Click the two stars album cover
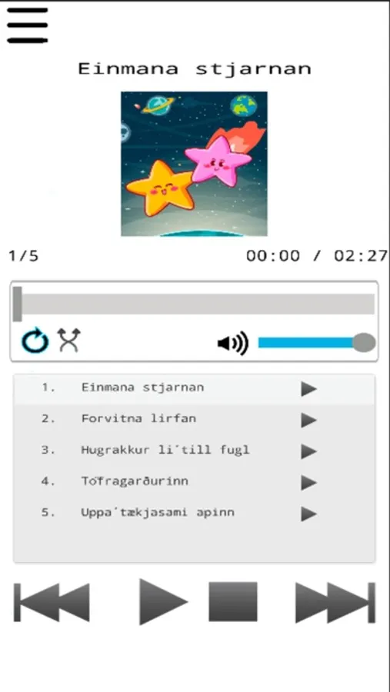 pyautogui.click(x=195, y=164)
